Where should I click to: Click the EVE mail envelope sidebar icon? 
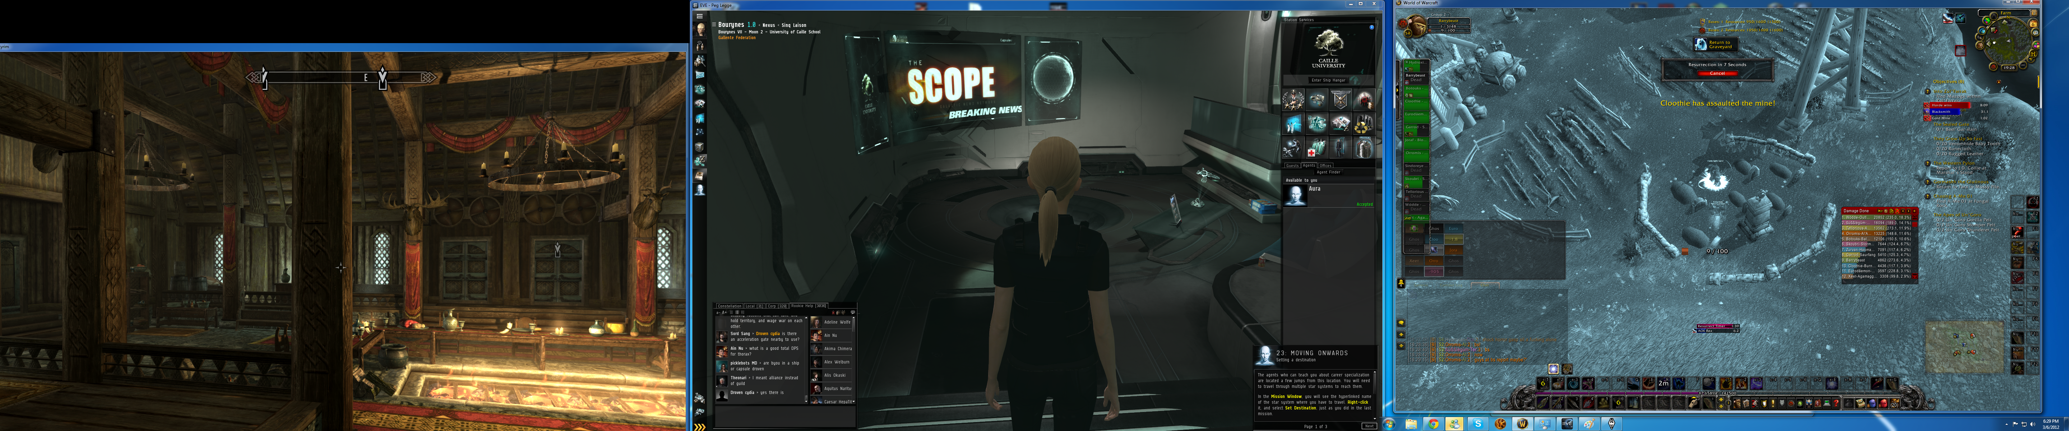[x=700, y=75]
